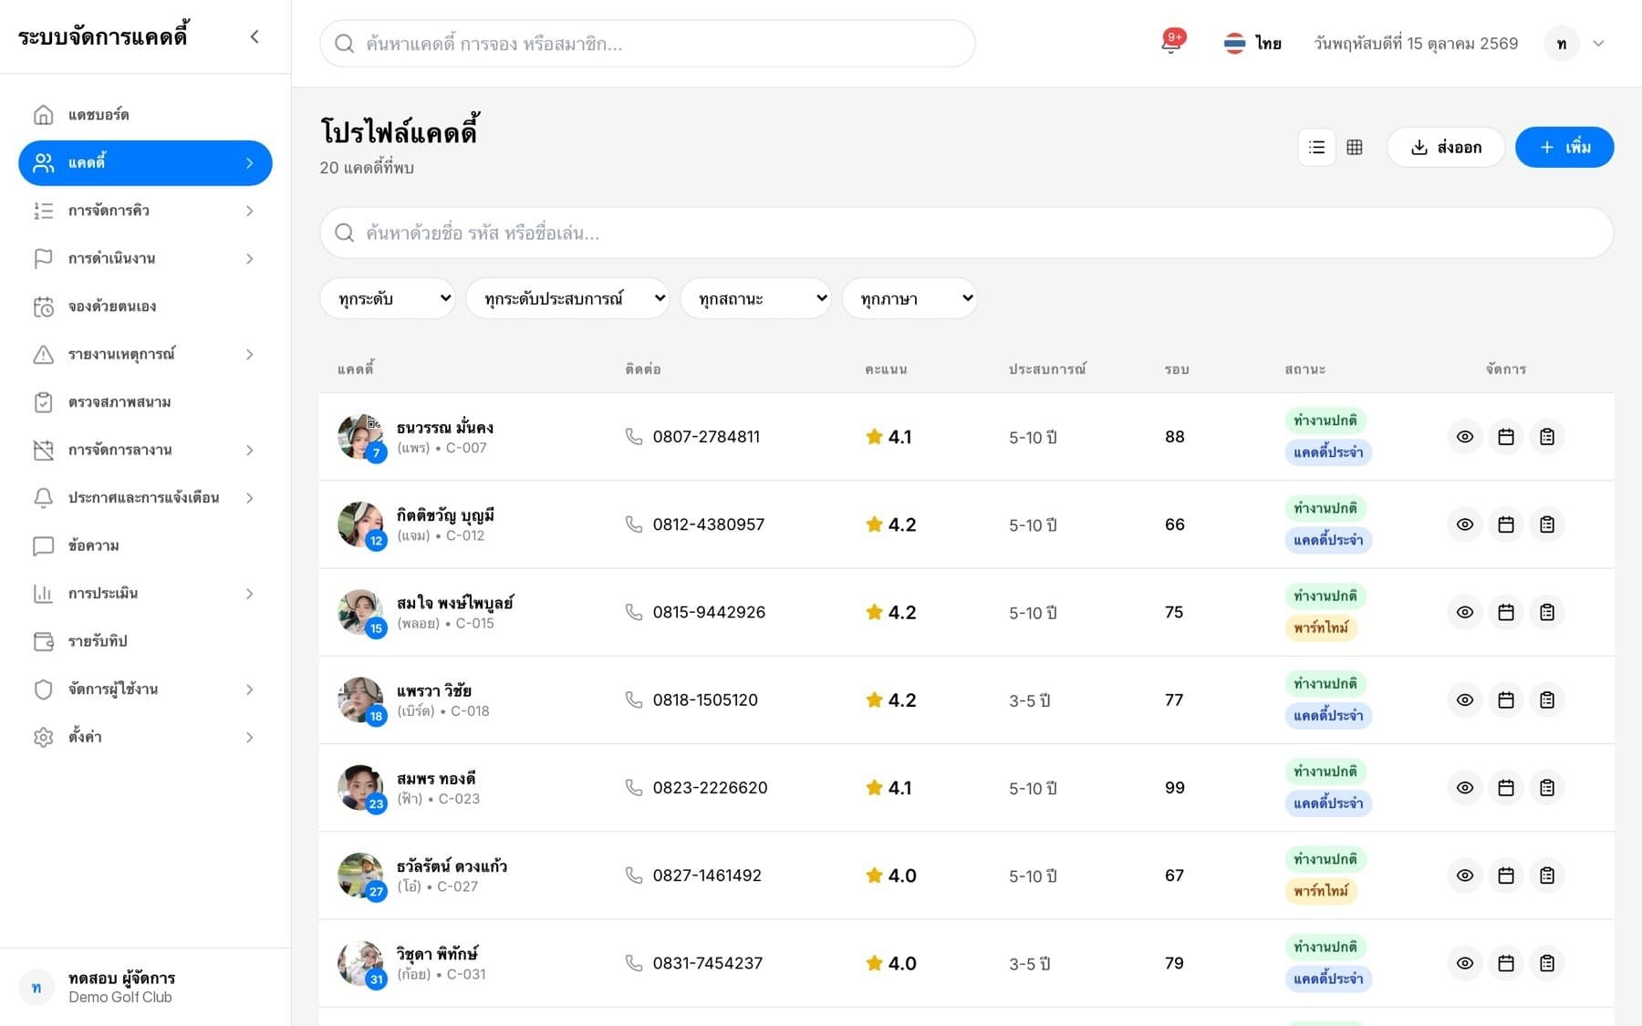1642x1026 pixels.
Task: Go to แดชบอร์ด in sidebar
Action: pos(145,115)
